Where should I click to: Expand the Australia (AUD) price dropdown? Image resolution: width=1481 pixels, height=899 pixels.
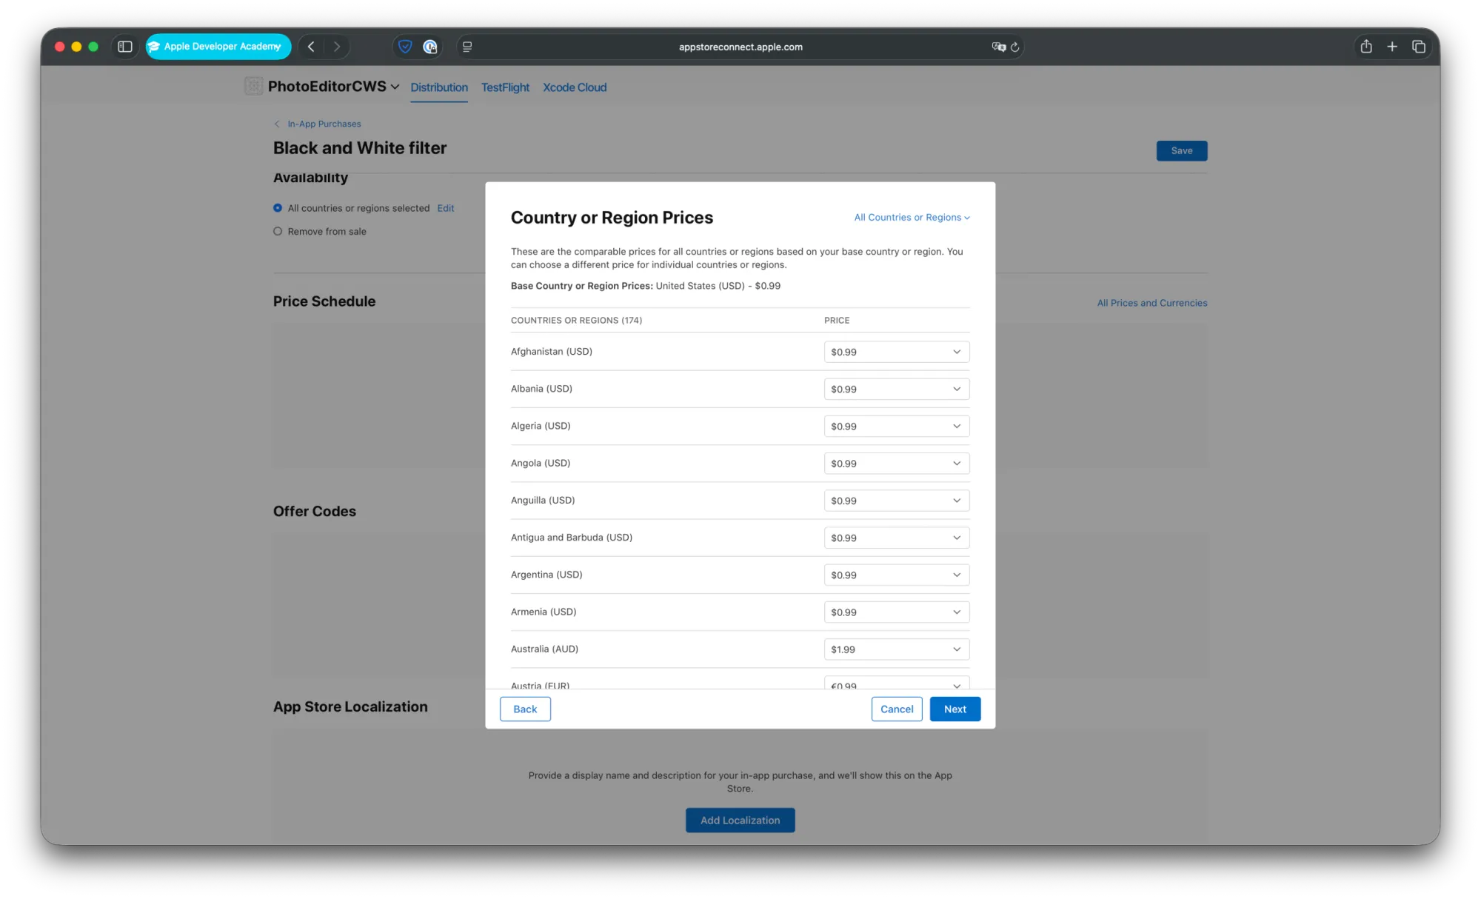[x=896, y=649]
